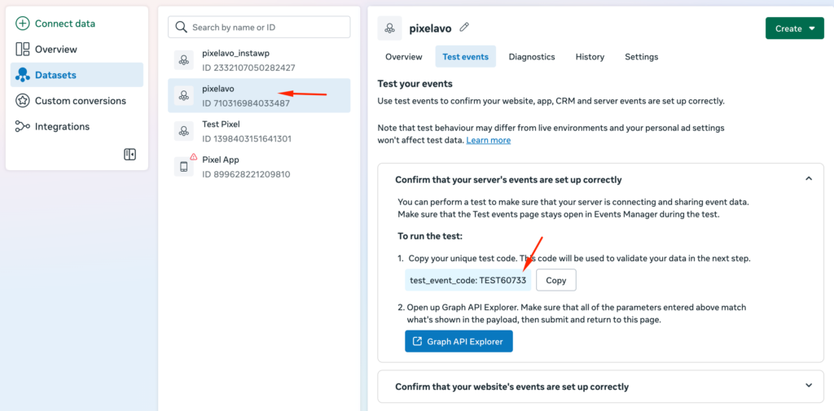
Task: Open Overview in the left sidebar
Action: click(x=55, y=49)
